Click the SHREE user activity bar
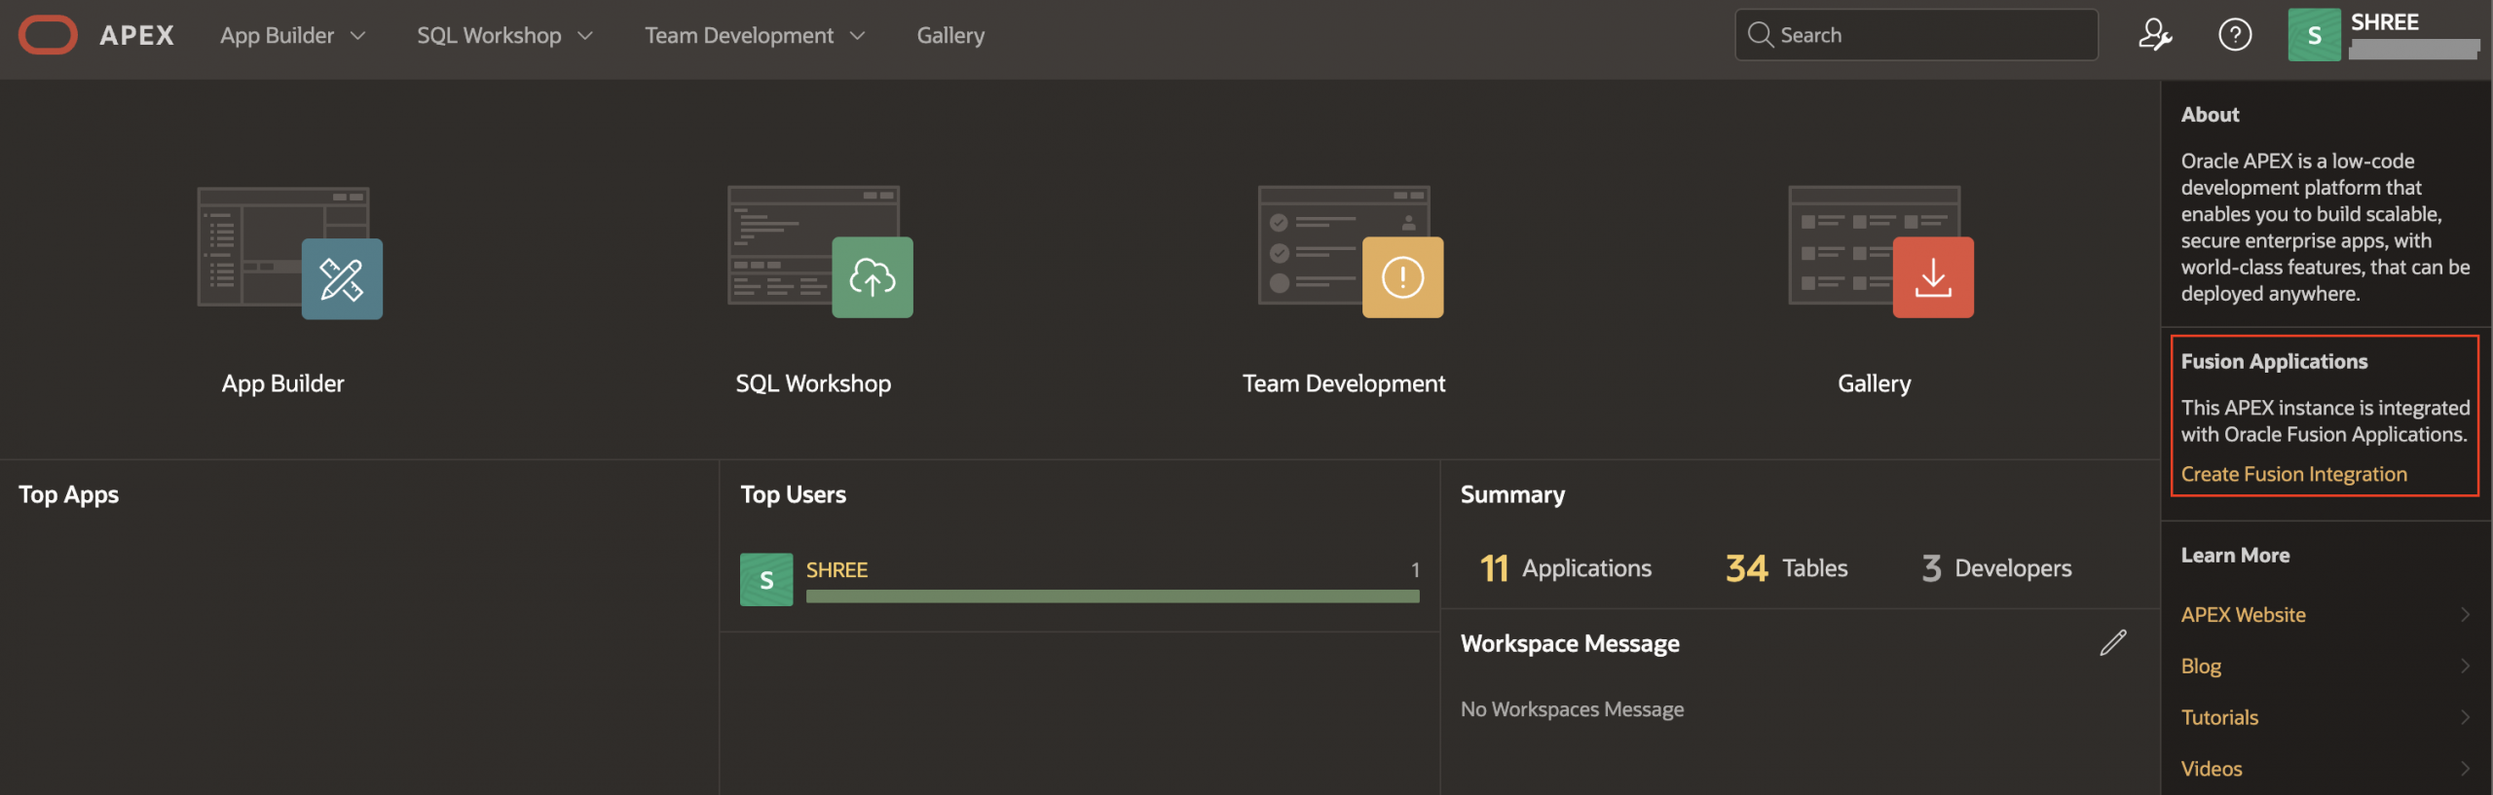 1111,596
